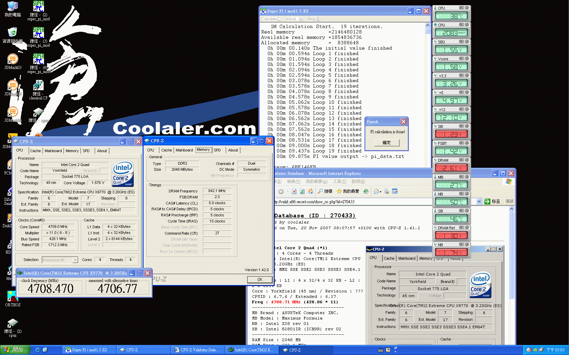Open the 我的電腦 desktop icon

[x=13, y=9]
